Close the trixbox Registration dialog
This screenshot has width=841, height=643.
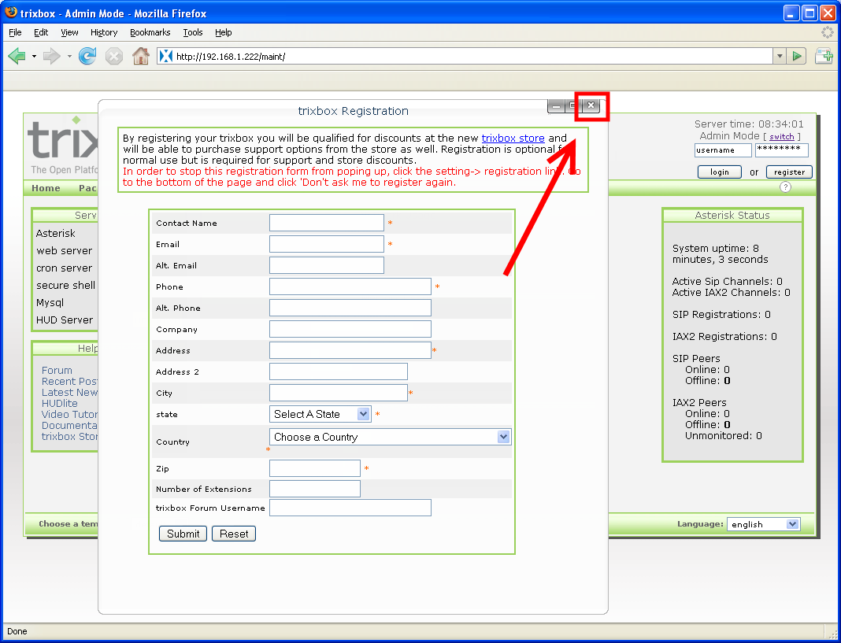click(x=591, y=105)
